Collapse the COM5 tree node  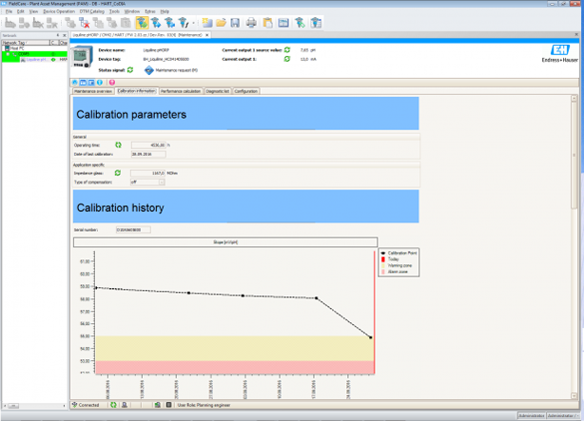click(8, 54)
